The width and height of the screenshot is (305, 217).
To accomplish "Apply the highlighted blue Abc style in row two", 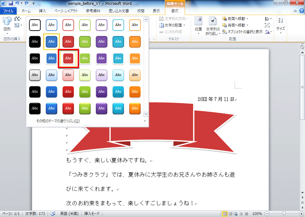I will [51, 42].
